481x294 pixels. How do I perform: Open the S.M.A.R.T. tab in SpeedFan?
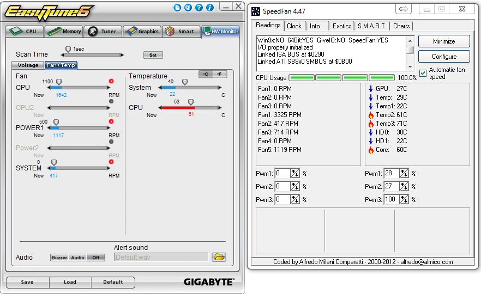372,26
